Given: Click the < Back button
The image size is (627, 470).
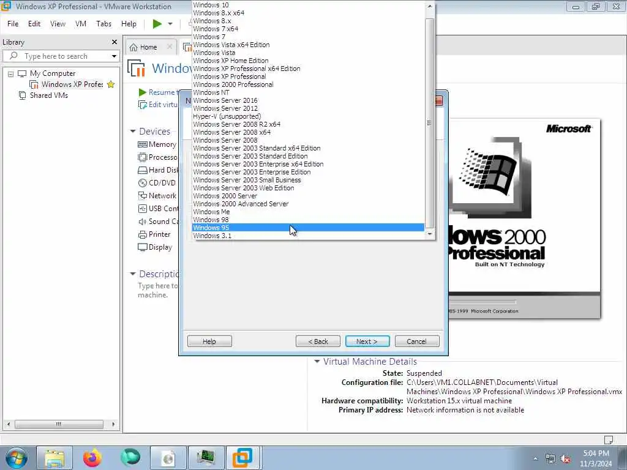Looking at the screenshot, I should click(318, 341).
